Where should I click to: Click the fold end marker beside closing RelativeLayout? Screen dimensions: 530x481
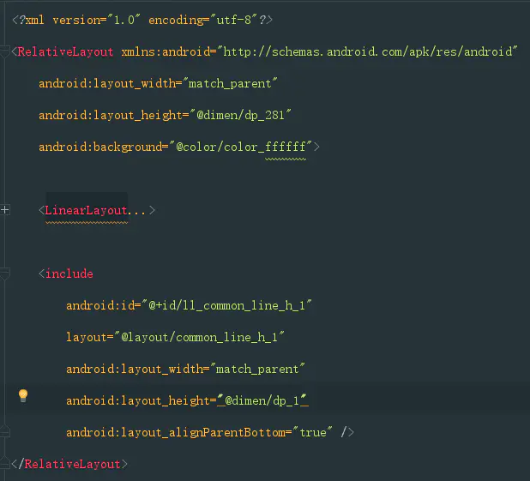(x=4, y=463)
